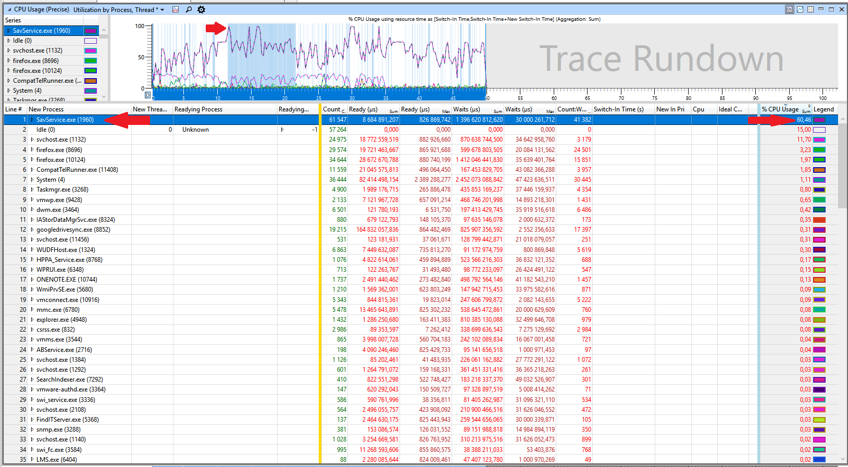Screen dimensions: 848x467
Task: Switch to graph only layout
Action: click(800, 9)
